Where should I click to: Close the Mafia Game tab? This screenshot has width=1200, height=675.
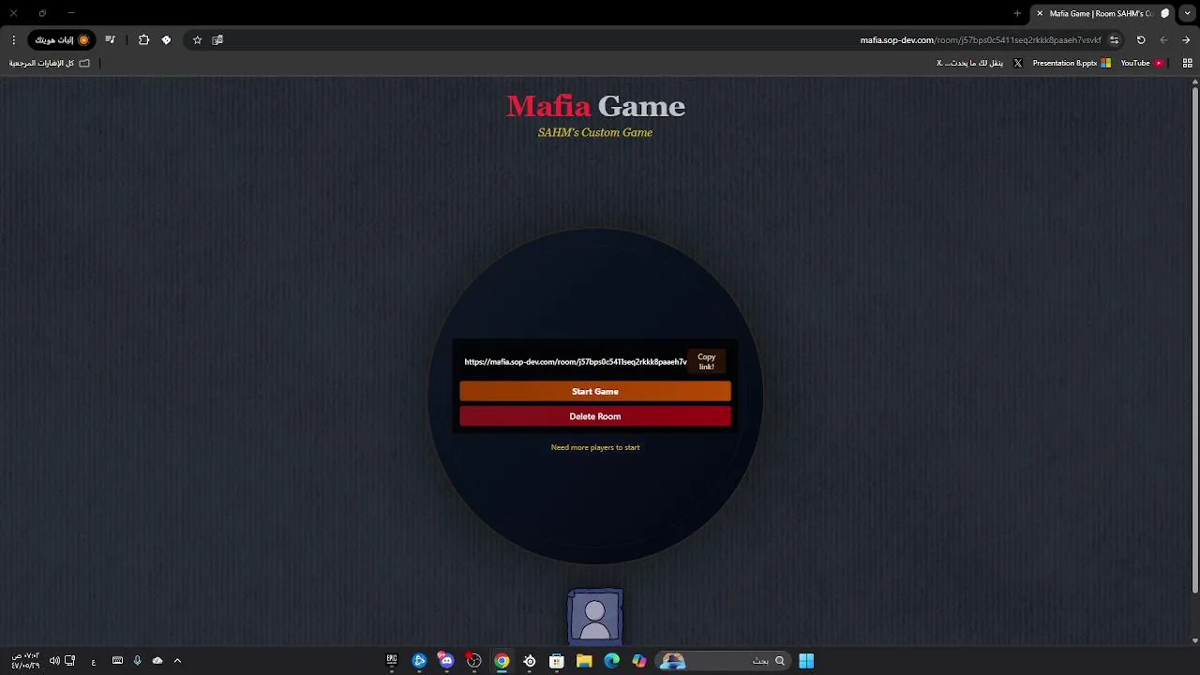[1040, 13]
